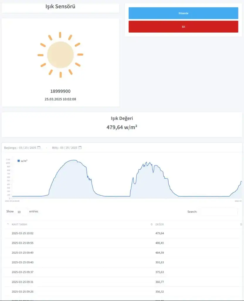The height and width of the screenshot is (301, 244).
Task: Open the Bitiş calendar picker icon
Action: point(80,148)
